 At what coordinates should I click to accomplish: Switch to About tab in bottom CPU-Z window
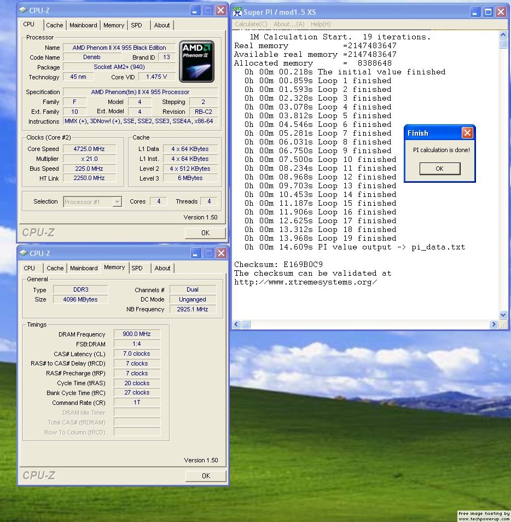pos(162,268)
